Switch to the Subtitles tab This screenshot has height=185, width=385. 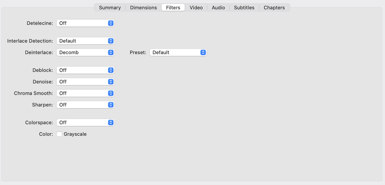(244, 8)
